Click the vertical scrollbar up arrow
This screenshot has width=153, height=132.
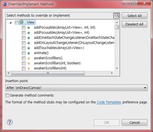tap(117, 22)
